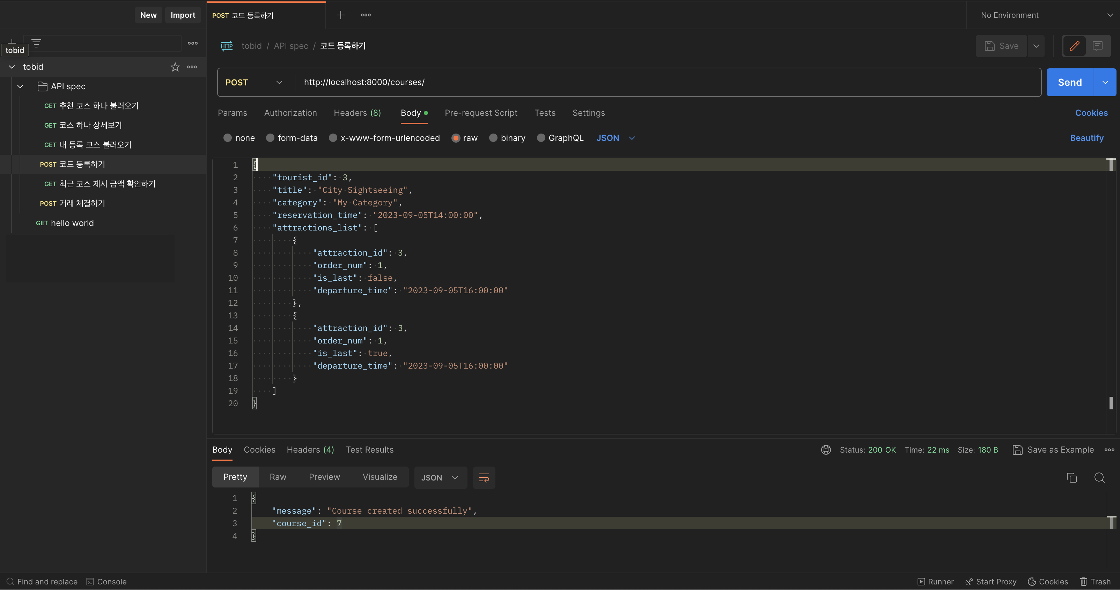Open the No Environment dropdown

pyautogui.click(x=1044, y=15)
